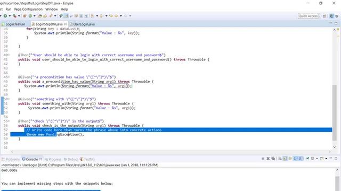
Task: Toggle Show Console When Standard Error Changes
Action: tap(301, 159)
